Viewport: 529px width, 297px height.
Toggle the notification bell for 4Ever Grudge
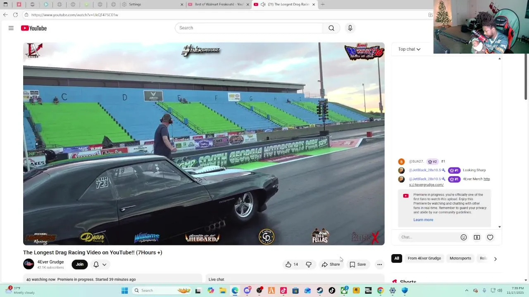(x=96, y=264)
